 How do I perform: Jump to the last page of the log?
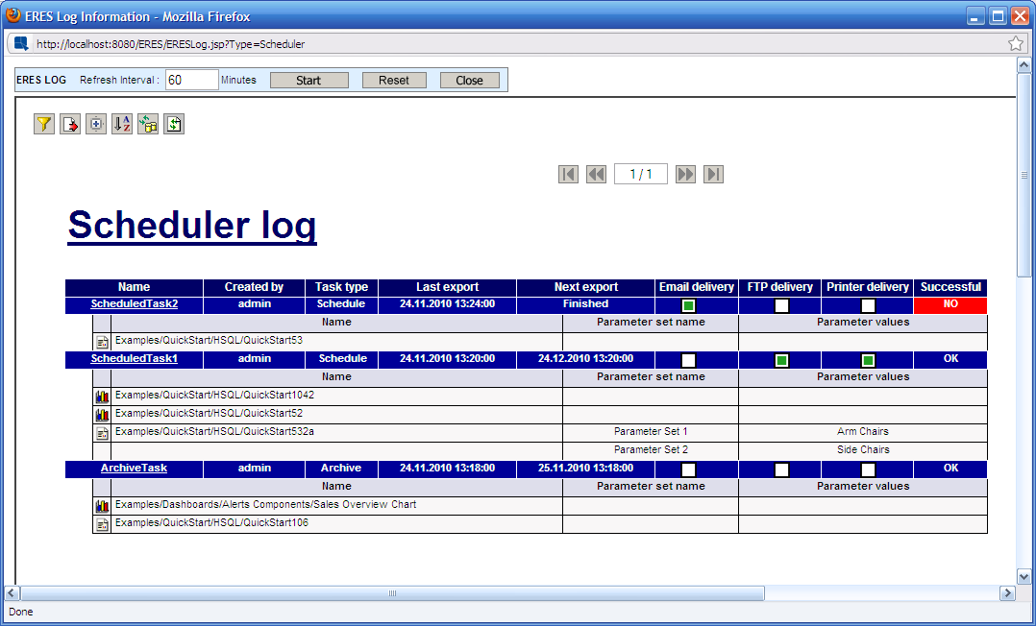[x=713, y=175]
